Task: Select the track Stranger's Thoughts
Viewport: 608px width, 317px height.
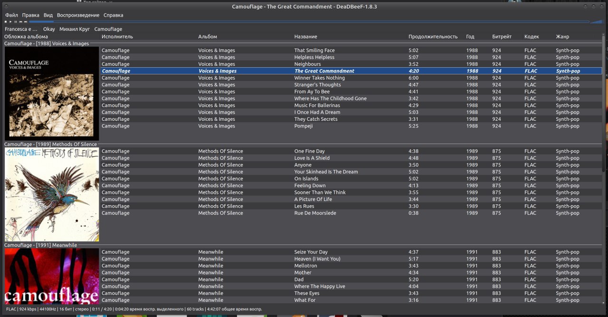Action: [x=351, y=85]
